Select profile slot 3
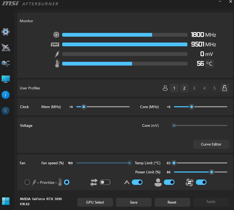The height and width of the screenshot is (210, 234). coord(194,88)
